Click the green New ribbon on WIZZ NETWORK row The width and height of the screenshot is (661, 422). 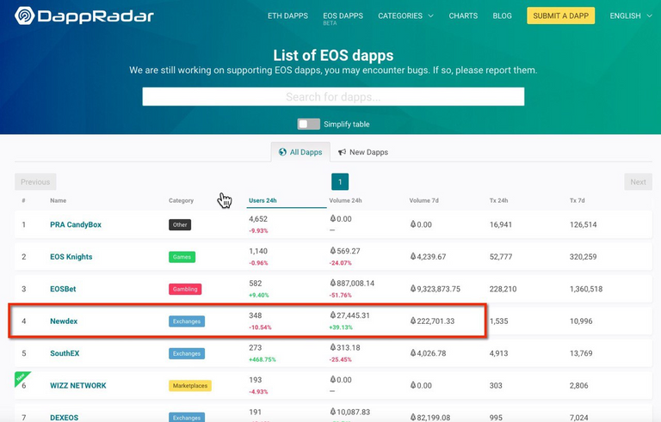click(x=21, y=376)
